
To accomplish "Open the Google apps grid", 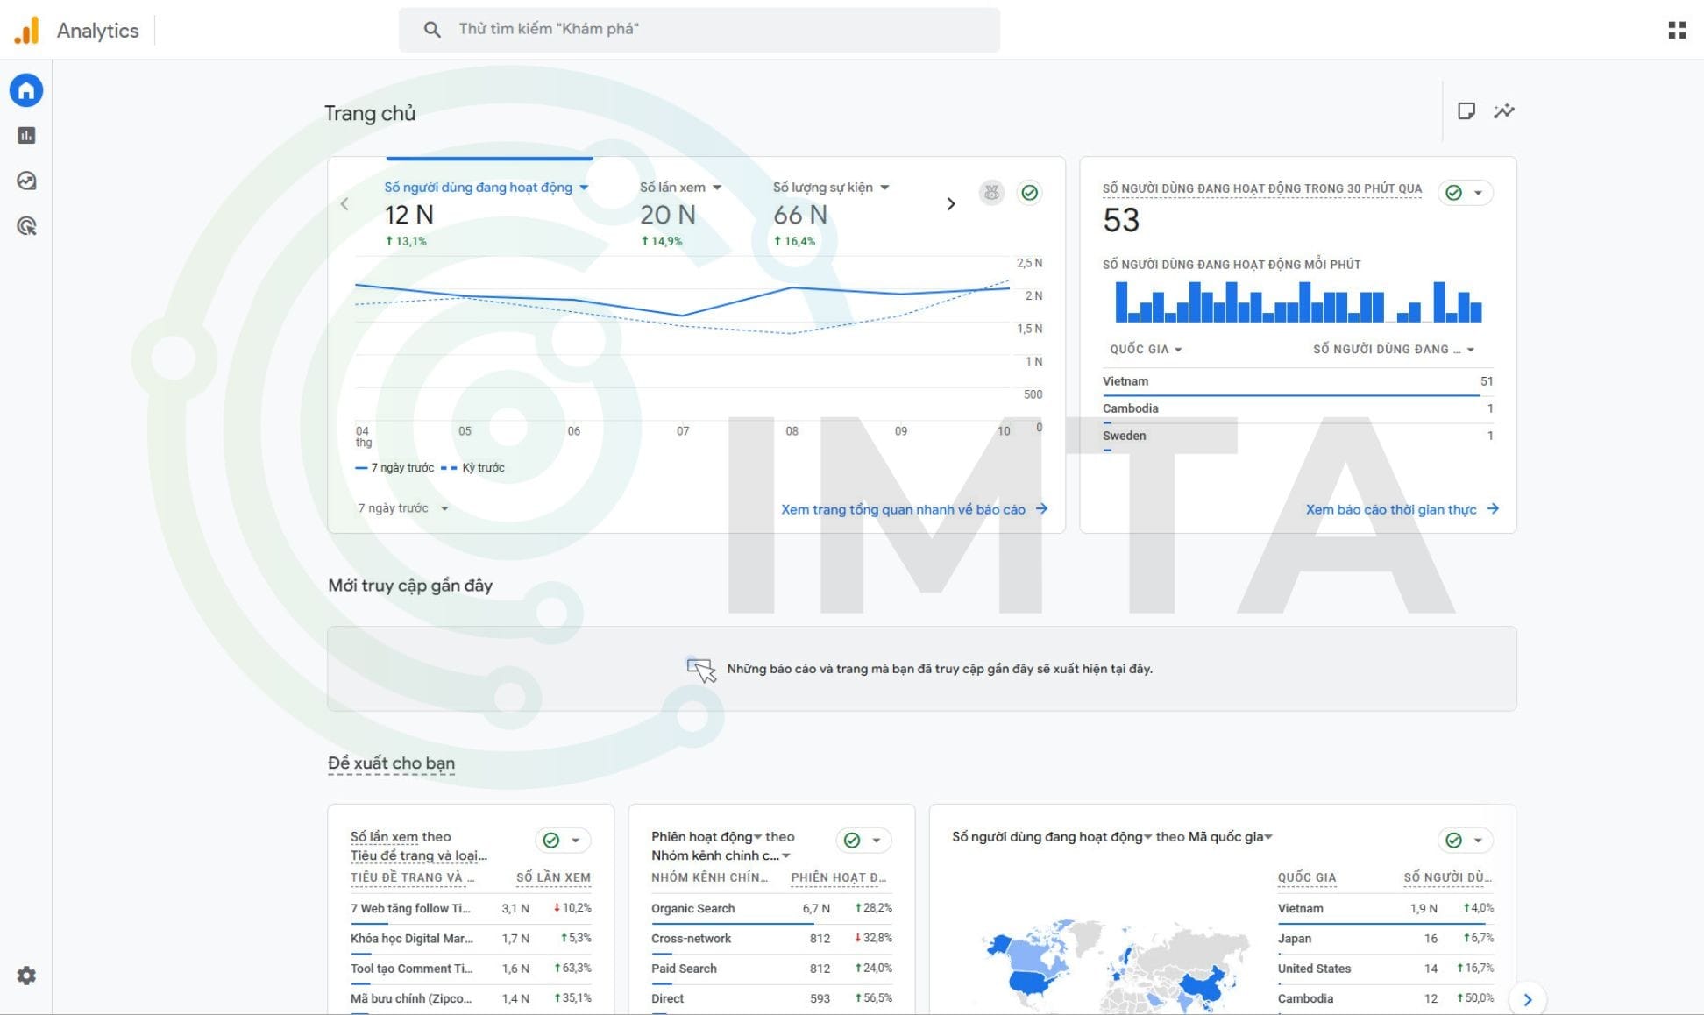I will pos(1679,29).
